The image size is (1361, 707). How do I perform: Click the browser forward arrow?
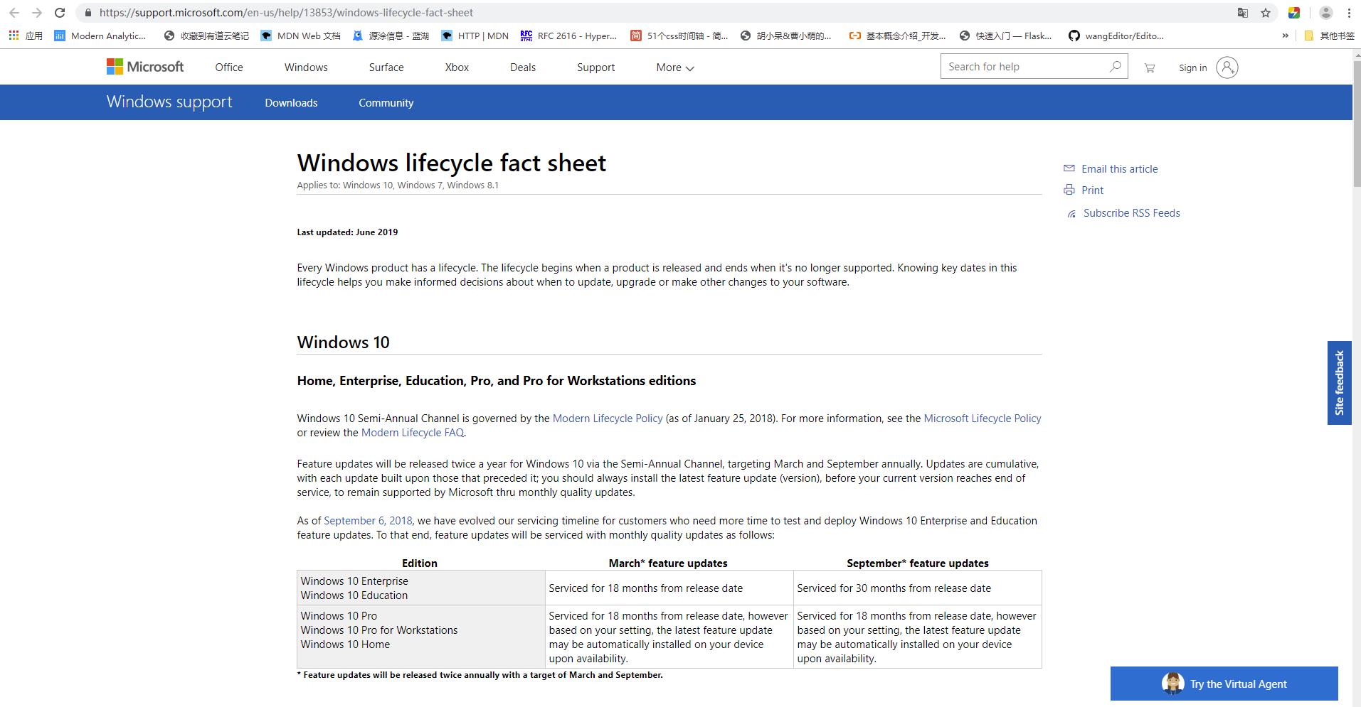click(x=37, y=13)
